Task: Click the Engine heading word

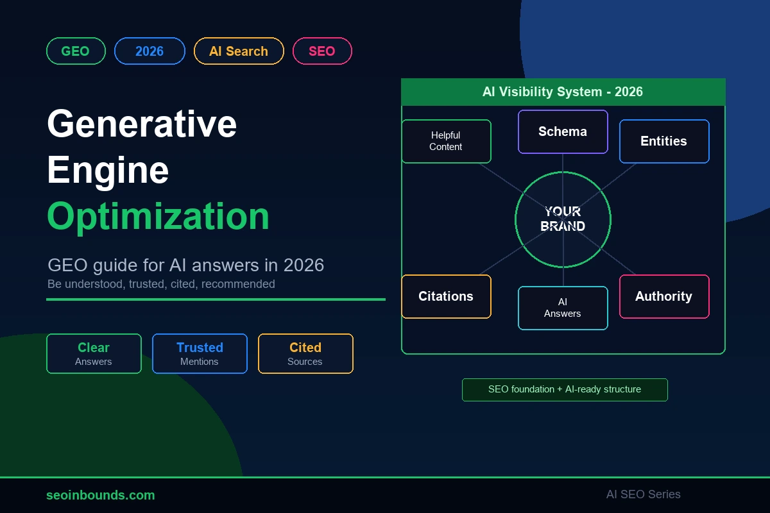Action: (108, 171)
